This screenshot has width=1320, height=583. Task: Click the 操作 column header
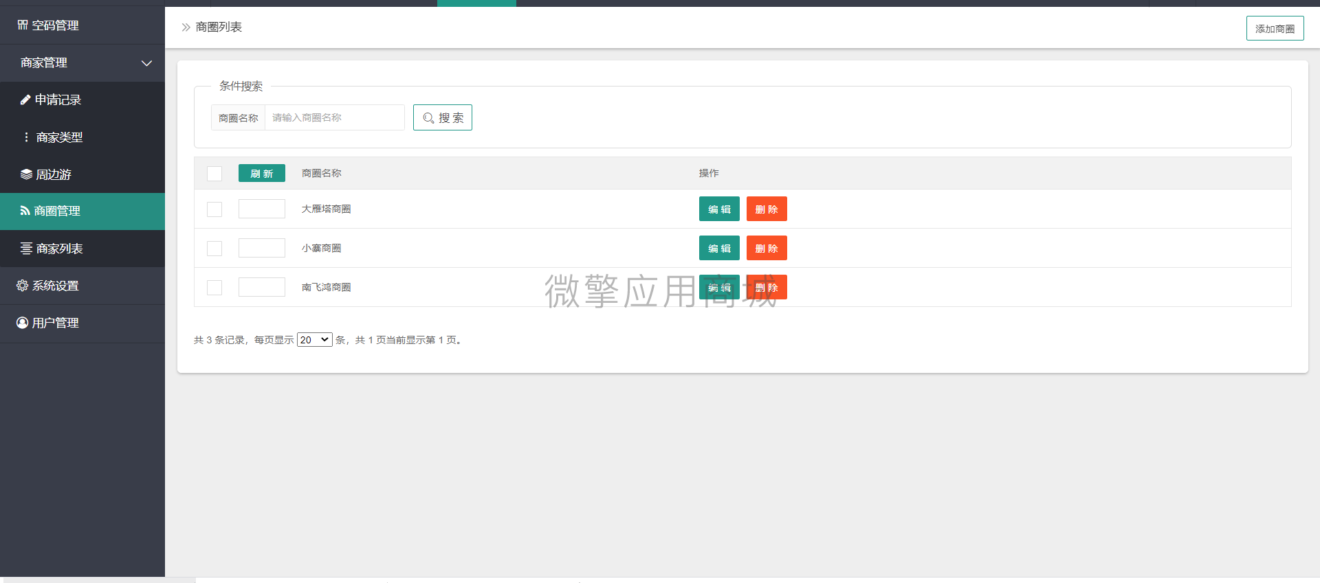coord(709,173)
